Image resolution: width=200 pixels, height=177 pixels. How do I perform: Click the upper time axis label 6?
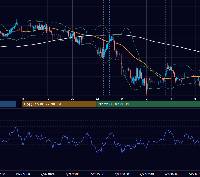pos(195,99)
